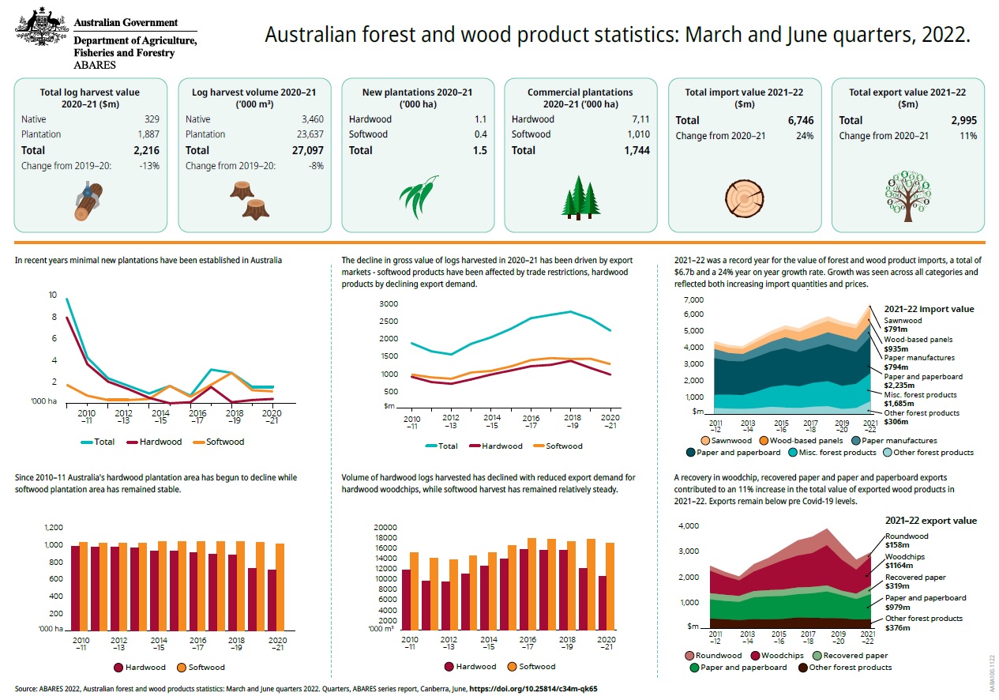The width and height of the screenshot is (999, 700).
Task: Click the 6,746 total import value
Action: tap(800, 121)
